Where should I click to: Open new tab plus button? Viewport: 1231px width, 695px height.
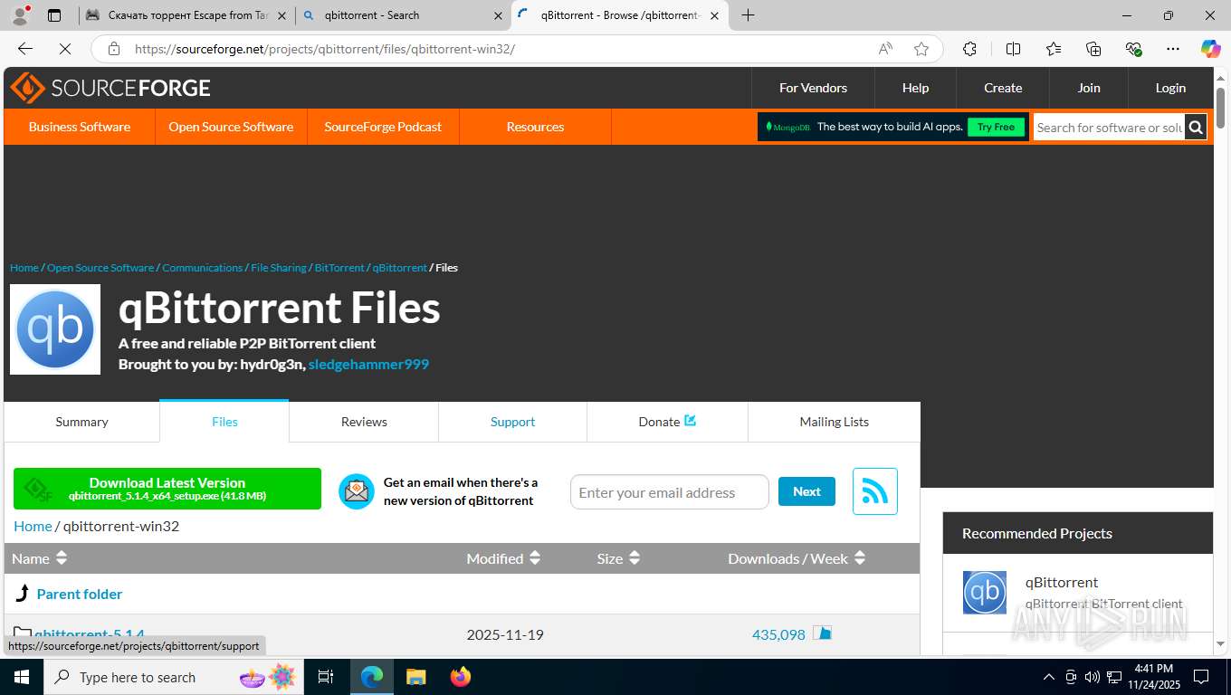pyautogui.click(x=748, y=15)
